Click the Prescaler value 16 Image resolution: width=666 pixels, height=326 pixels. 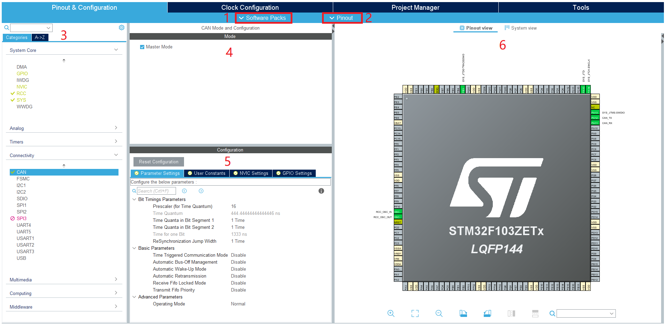(x=234, y=206)
